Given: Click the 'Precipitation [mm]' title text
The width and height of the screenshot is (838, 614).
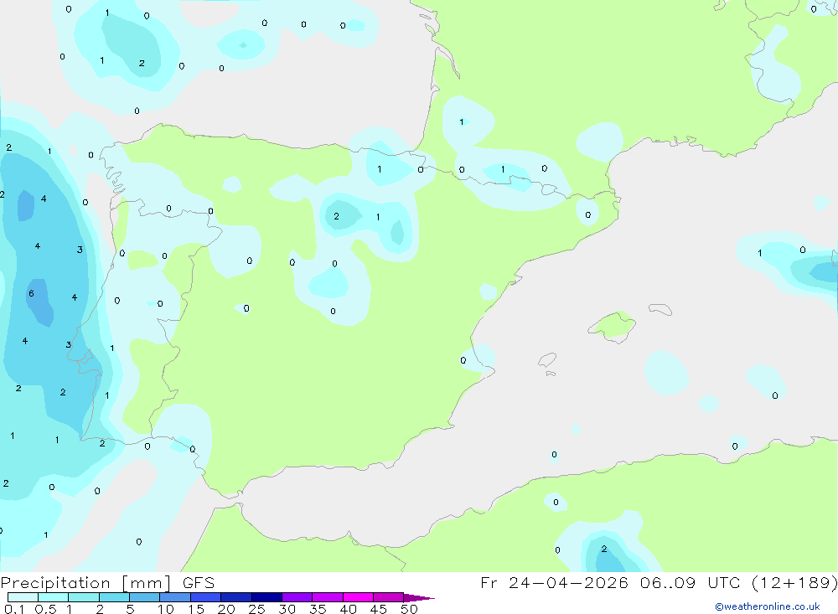Looking at the screenshot, I should 85,583.
